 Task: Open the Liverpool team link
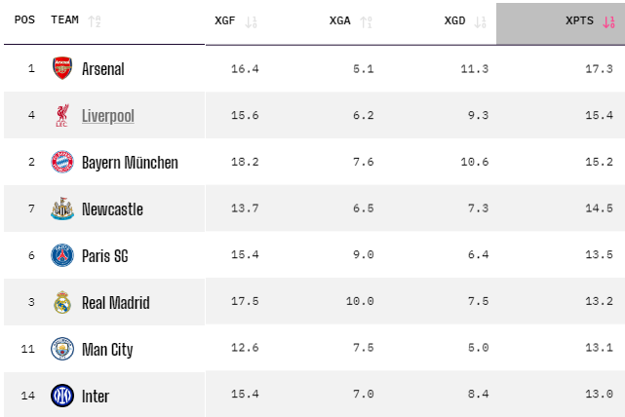(108, 116)
